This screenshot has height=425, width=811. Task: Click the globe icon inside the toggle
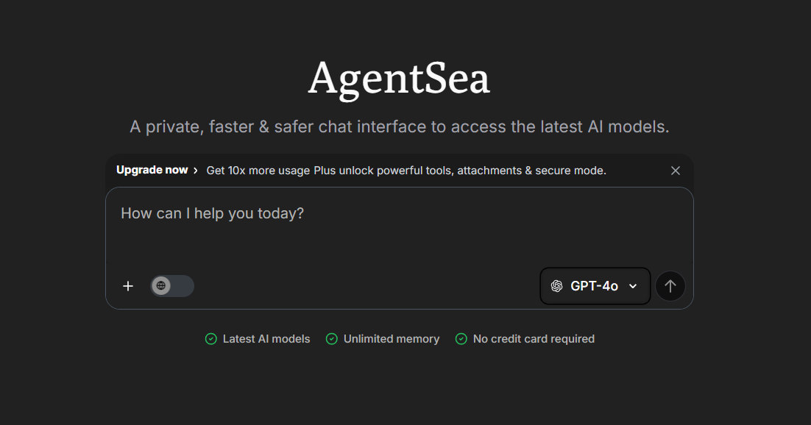pos(163,286)
